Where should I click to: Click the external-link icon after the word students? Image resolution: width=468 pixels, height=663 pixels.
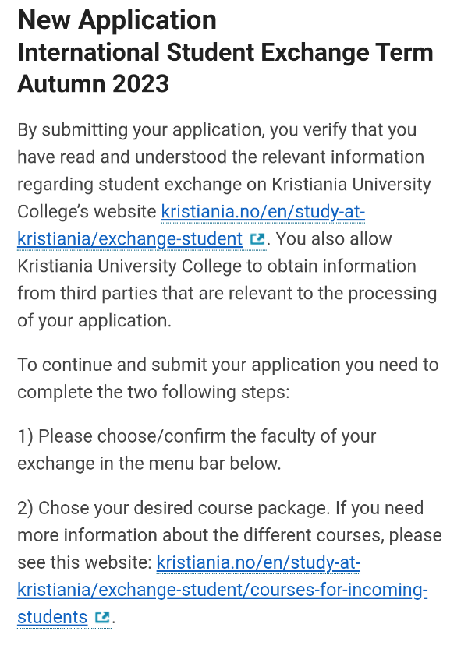102,617
